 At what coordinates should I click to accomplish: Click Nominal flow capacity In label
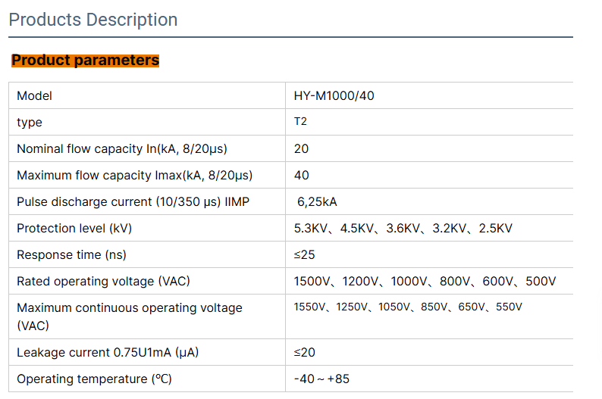click(121, 149)
